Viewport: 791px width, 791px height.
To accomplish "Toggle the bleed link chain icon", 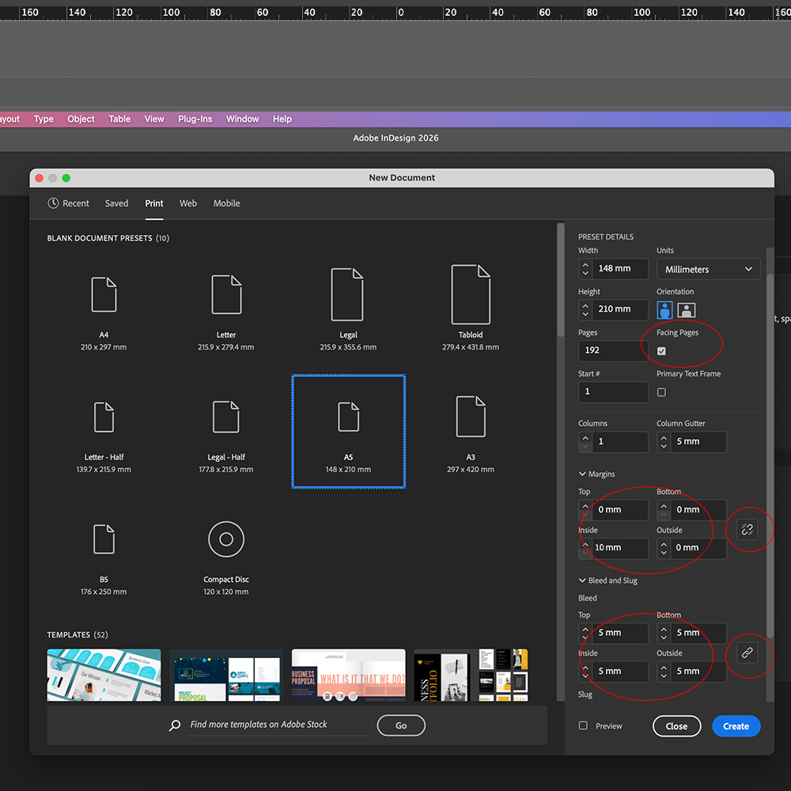I will (x=747, y=653).
